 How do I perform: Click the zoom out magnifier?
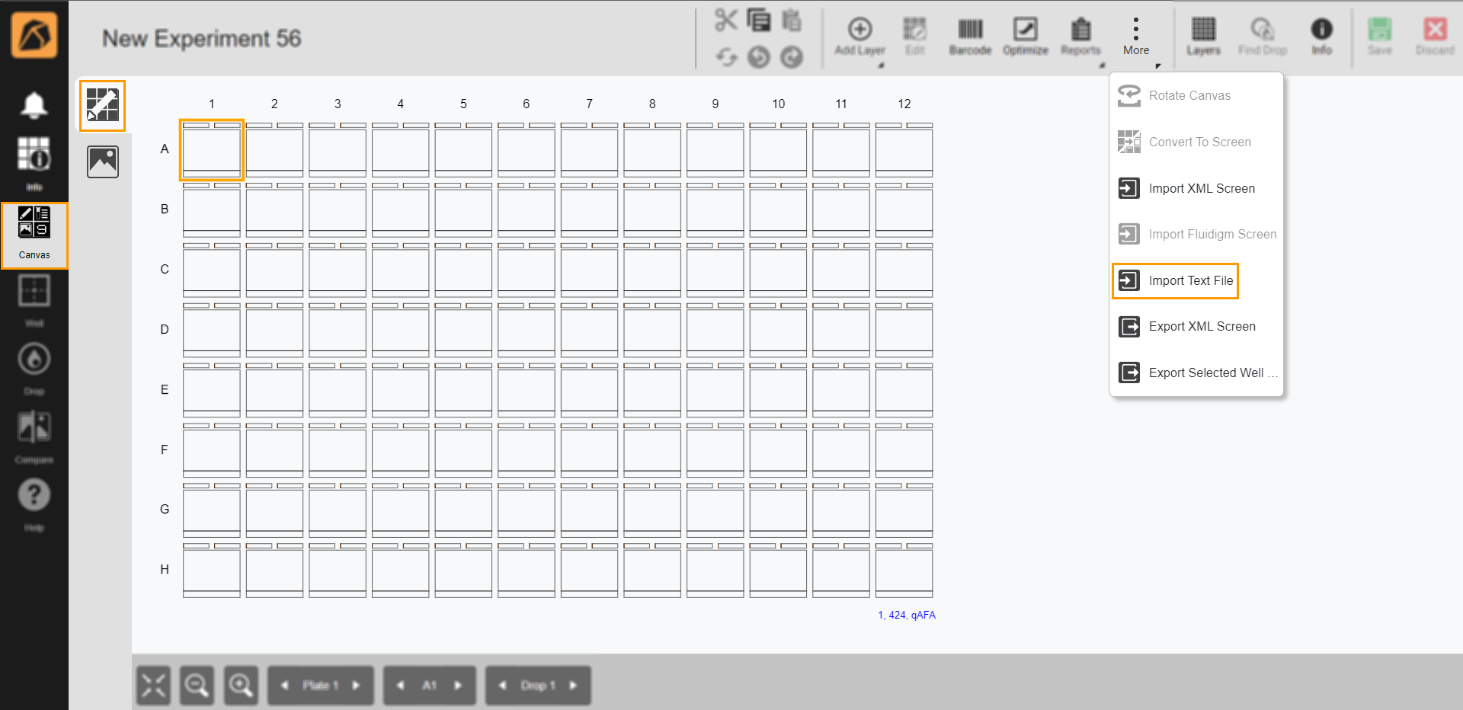tap(197, 686)
